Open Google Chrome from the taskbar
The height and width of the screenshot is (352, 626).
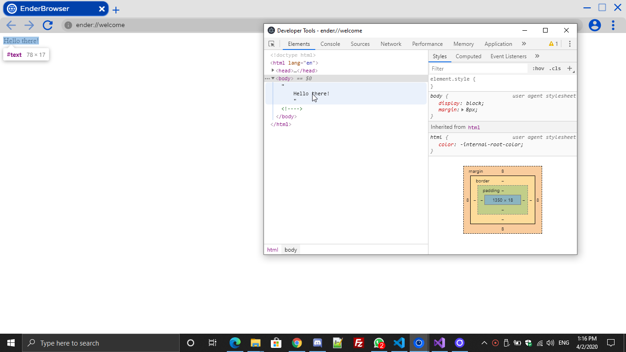pos(297,343)
